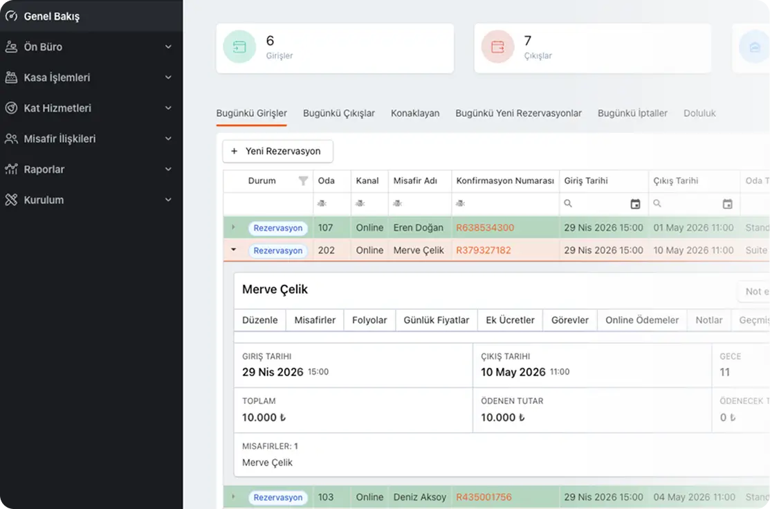Open the Doluluk tab
The height and width of the screenshot is (509, 770).
pyautogui.click(x=699, y=113)
